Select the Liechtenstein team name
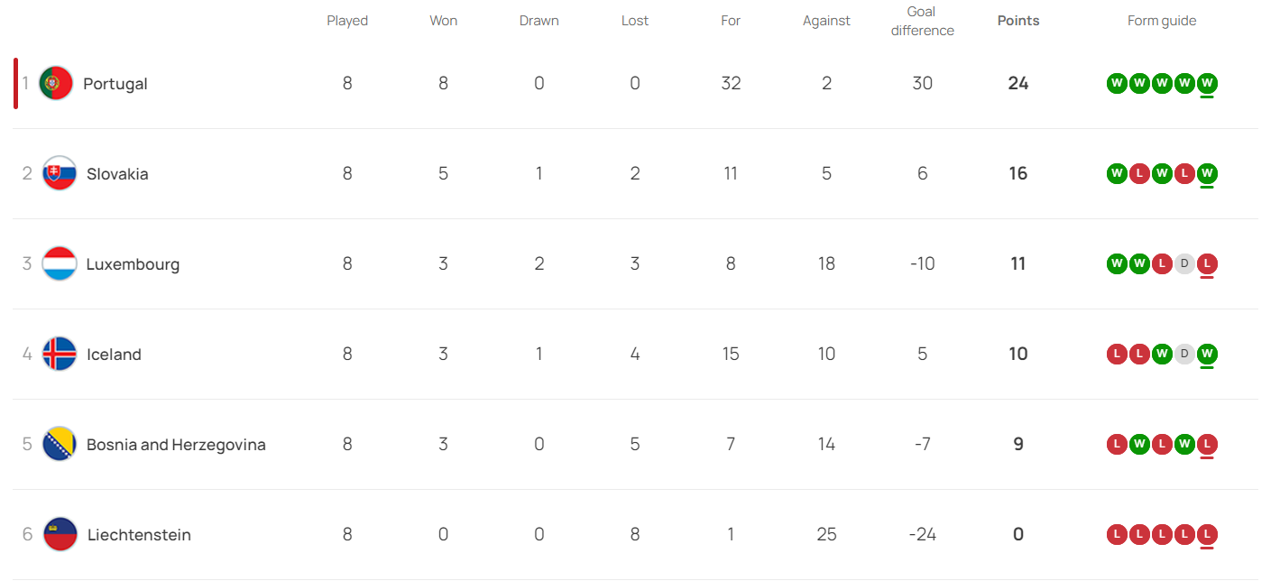Image resolution: width=1280 pixels, height=581 pixels. click(139, 535)
